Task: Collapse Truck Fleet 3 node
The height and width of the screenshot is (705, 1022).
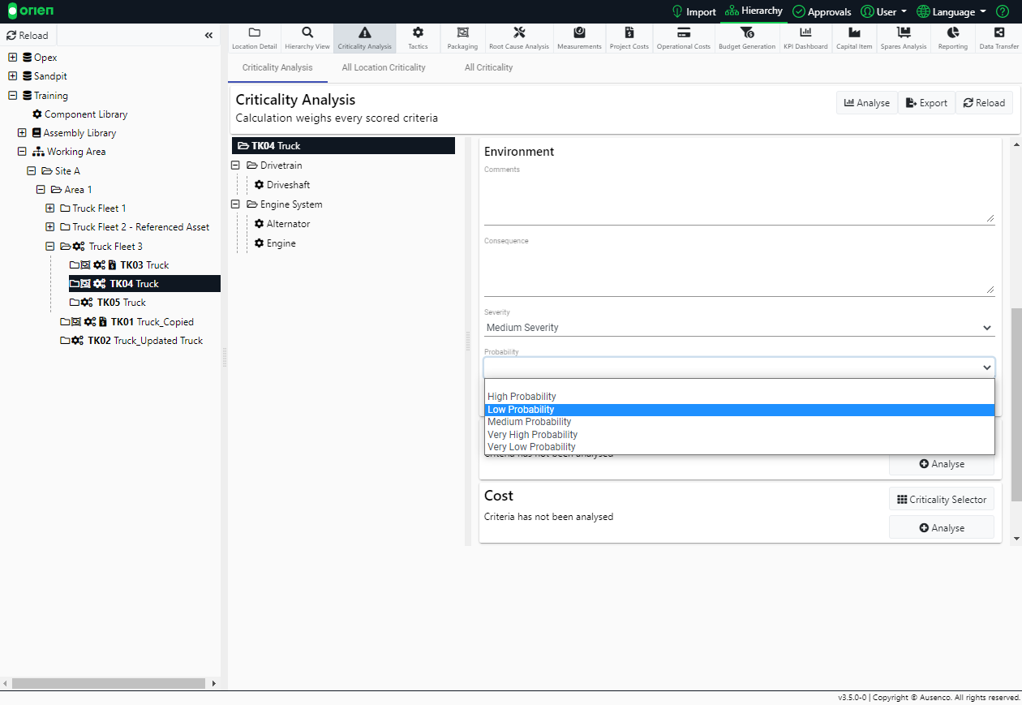Action: click(x=50, y=247)
